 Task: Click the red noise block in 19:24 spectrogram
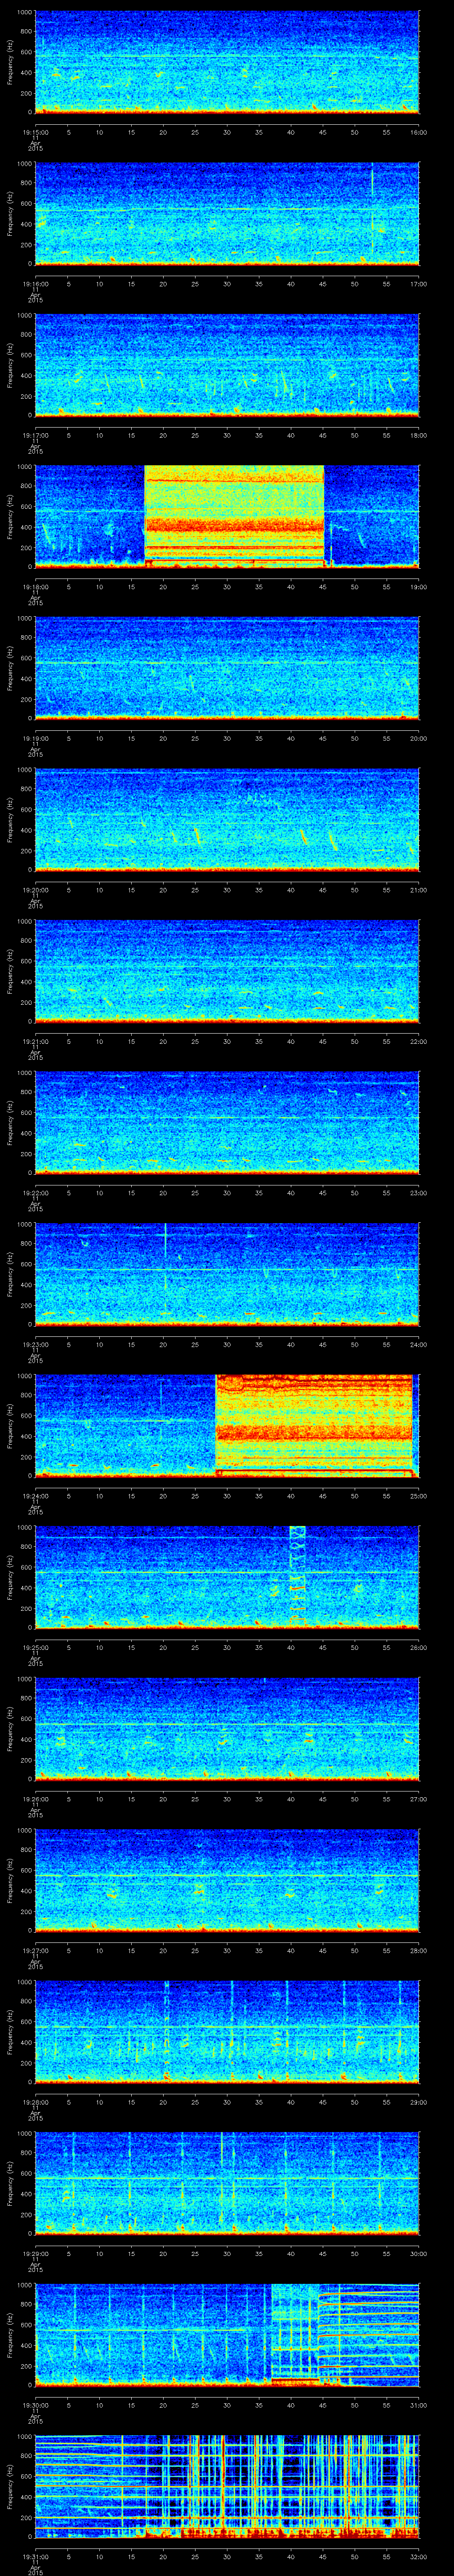point(314,1425)
